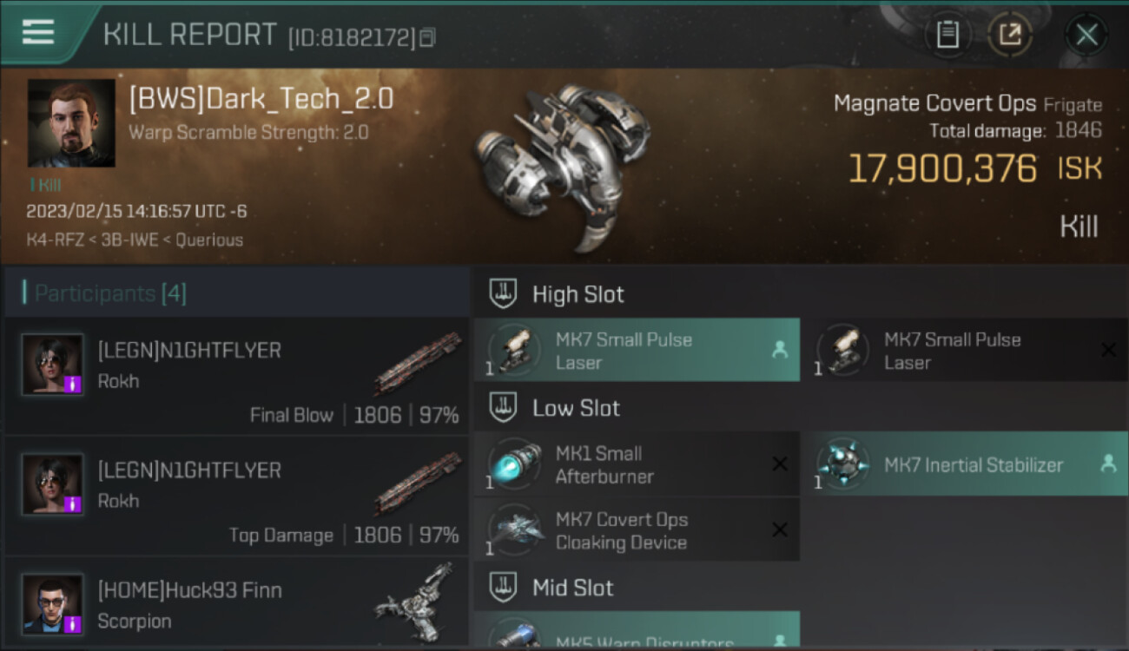Screen dimensions: 1129x651
Task: Tap the Mid Slot section icon
Action: pos(504,588)
